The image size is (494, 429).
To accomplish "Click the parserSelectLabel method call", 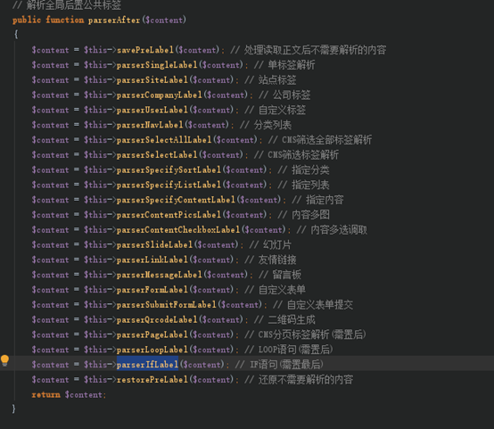I will [157, 155].
